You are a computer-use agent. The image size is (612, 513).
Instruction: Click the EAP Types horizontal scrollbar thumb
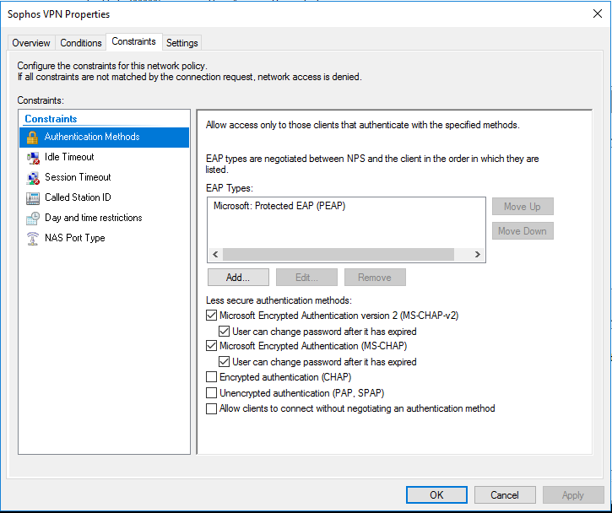(x=338, y=254)
